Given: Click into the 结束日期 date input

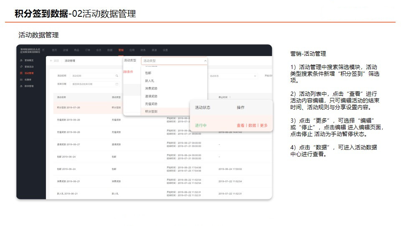Looking at the screenshot, I should (x=95, y=84).
